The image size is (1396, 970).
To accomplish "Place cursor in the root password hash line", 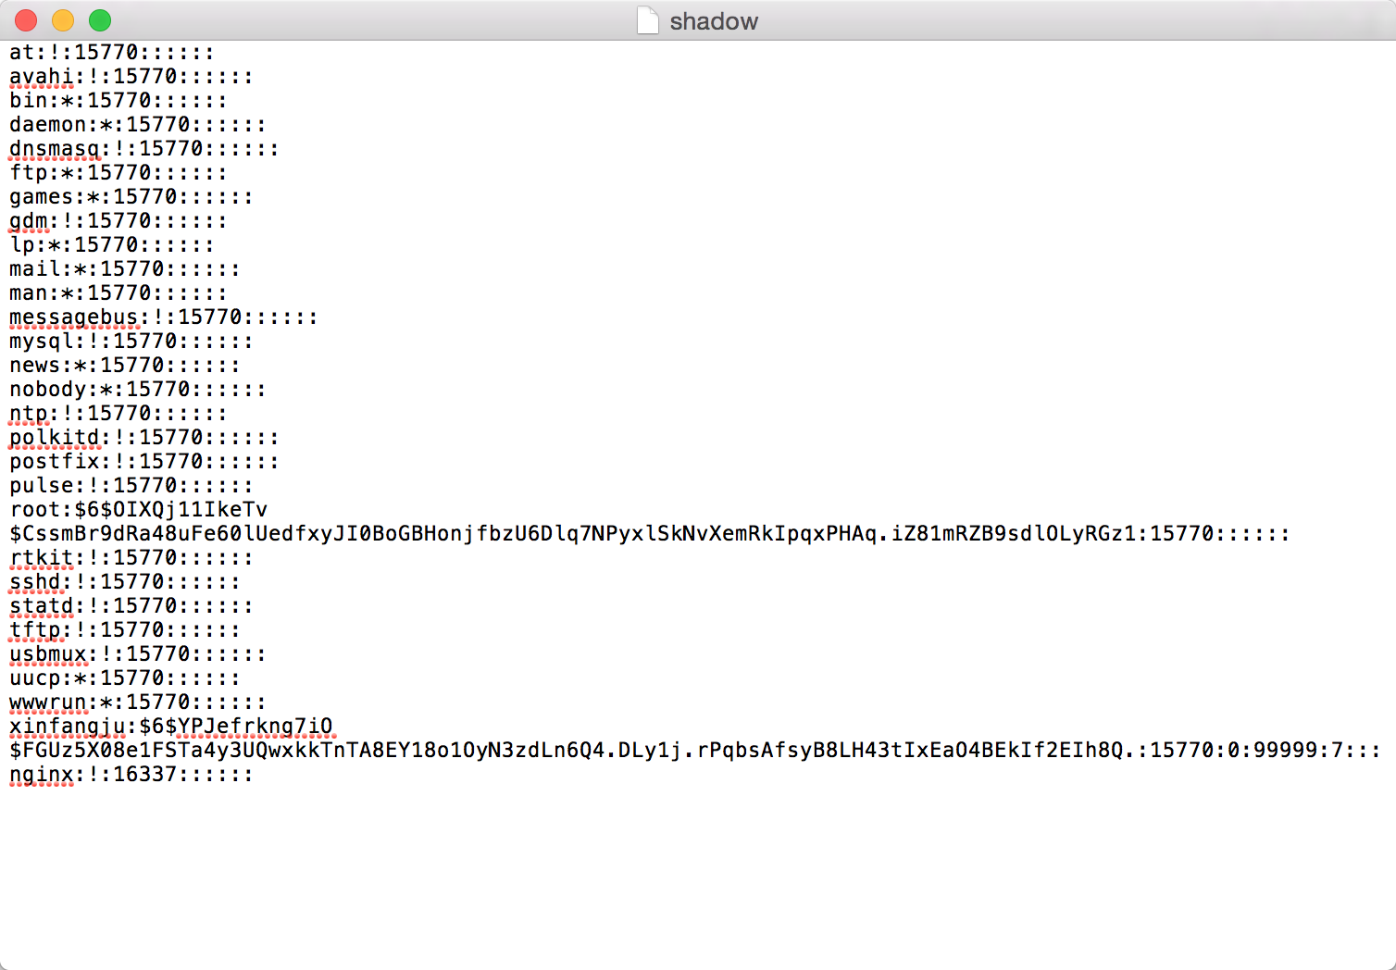I will [649, 533].
